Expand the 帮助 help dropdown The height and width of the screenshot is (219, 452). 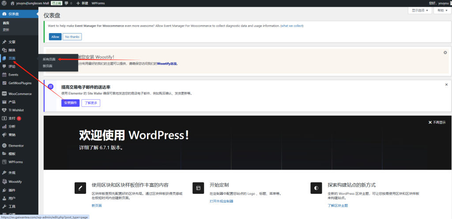tap(442, 10)
